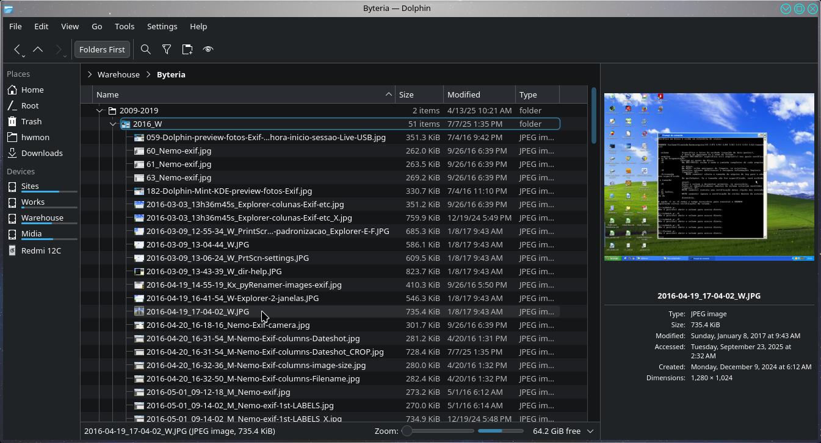Viewport: 821px width, 443px height.
Task: Open the free space dropdown in status bar
Action: [x=590, y=431]
